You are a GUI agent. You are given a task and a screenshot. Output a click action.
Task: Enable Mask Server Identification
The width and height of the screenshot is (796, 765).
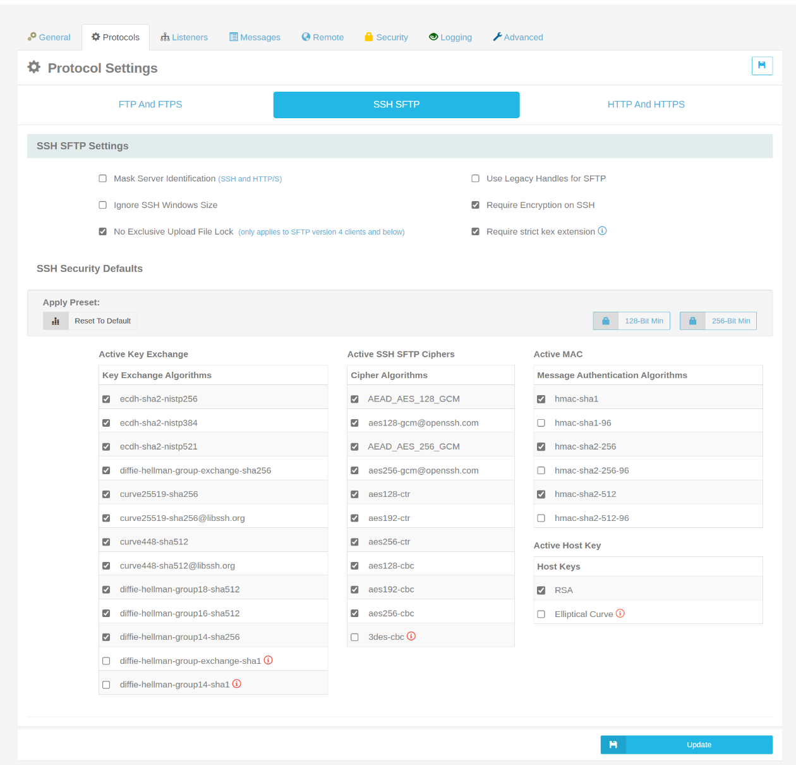click(102, 178)
